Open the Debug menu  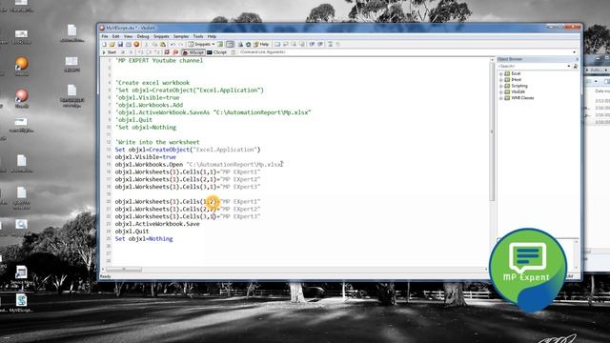click(x=143, y=36)
